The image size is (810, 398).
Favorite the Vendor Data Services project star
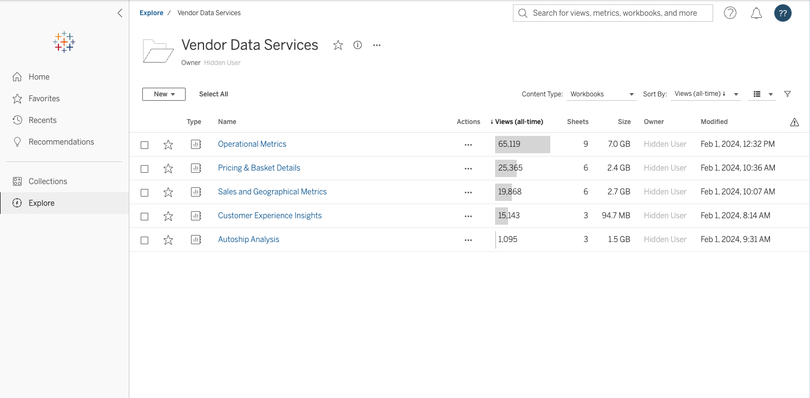tap(338, 45)
